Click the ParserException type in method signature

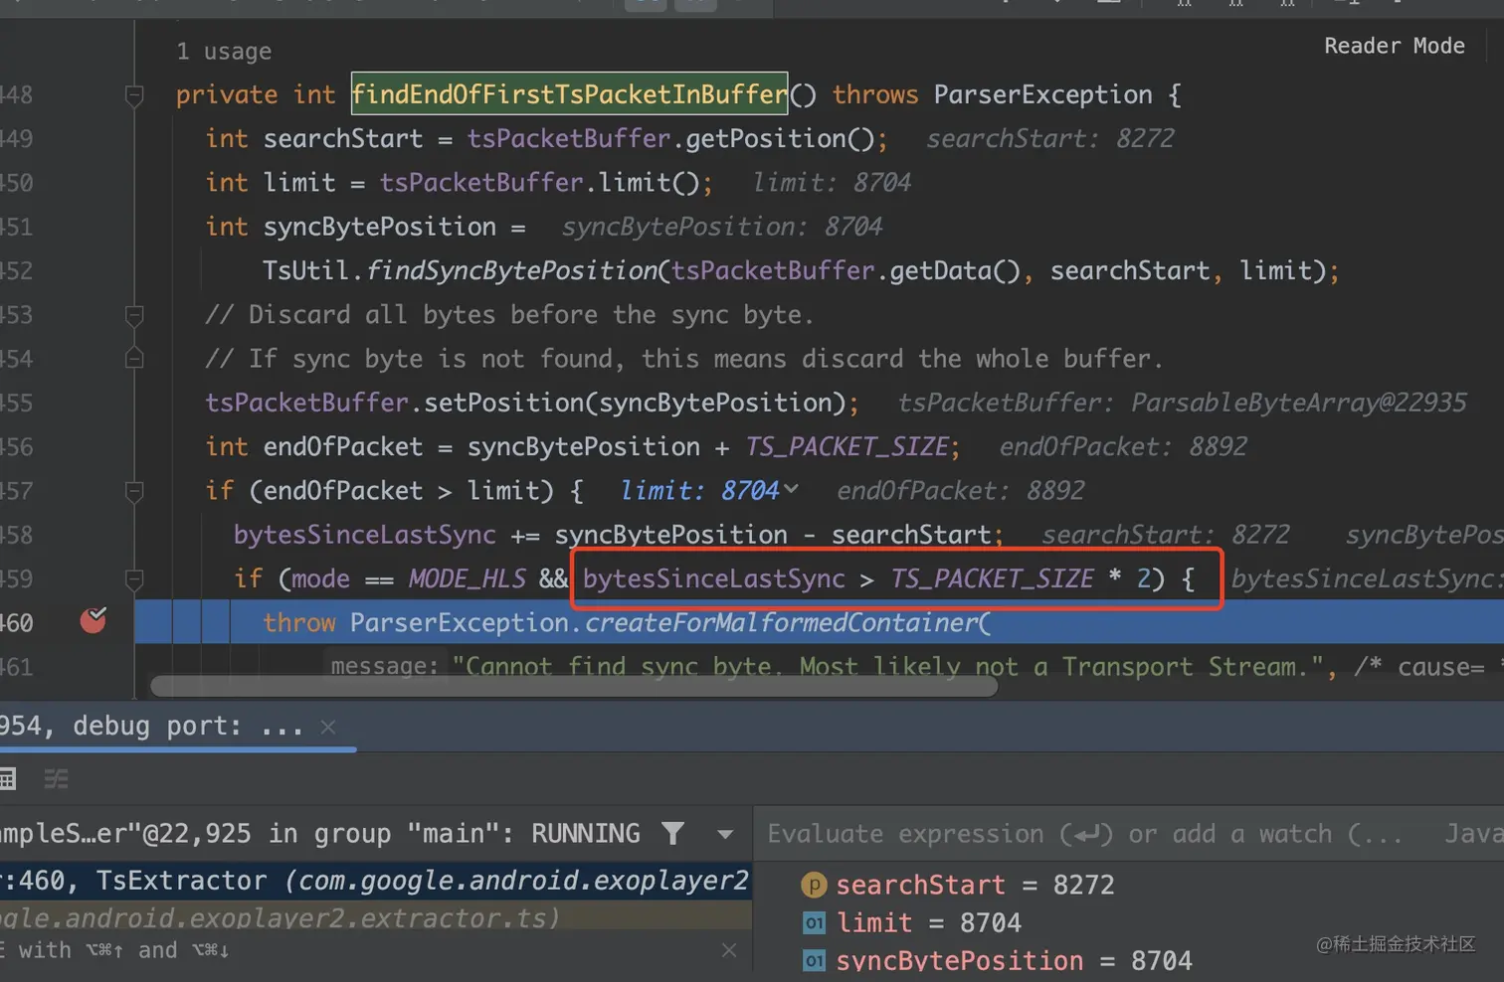click(1042, 95)
